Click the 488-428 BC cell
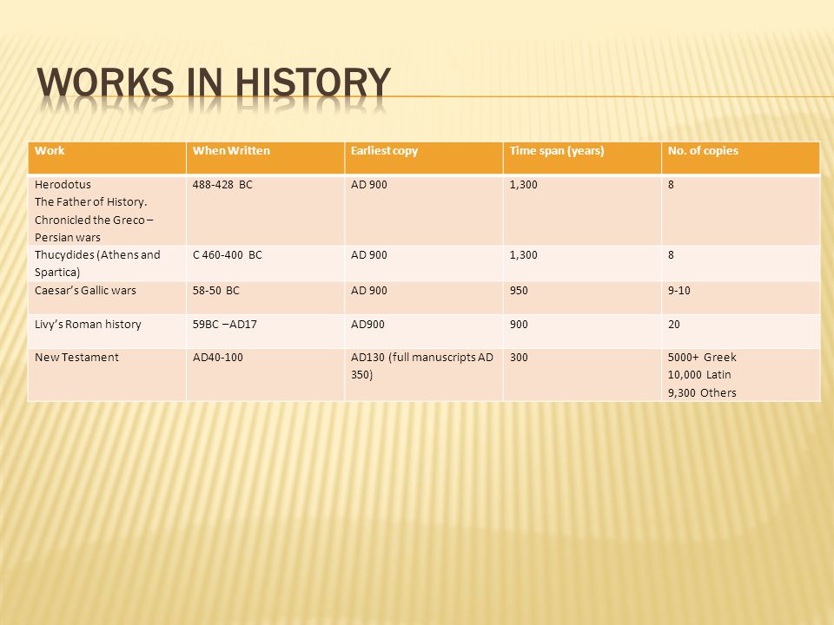834x625 pixels. [266, 210]
